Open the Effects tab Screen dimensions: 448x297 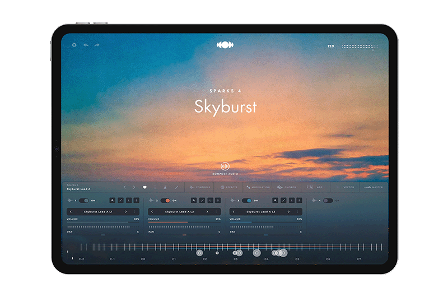pos(229,187)
